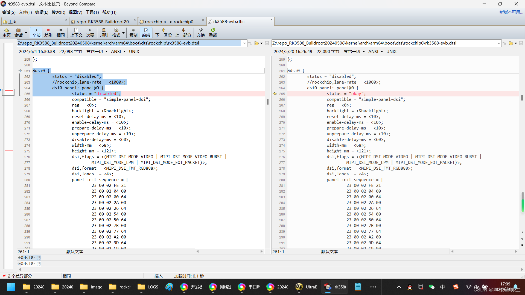Open the 工具(T) menu

[x=92, y=12]
